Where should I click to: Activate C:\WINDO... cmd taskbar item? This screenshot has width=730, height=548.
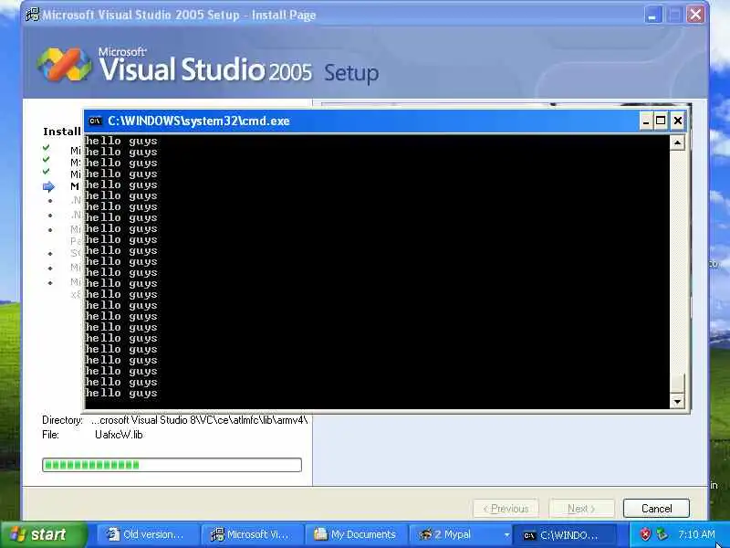(563, 534)
